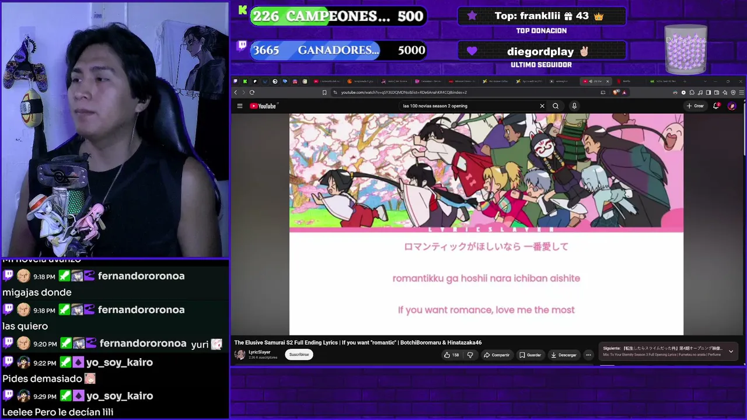Close the active YouTube tab
This screenshot has height=420, width=747.
coord(608,81)
